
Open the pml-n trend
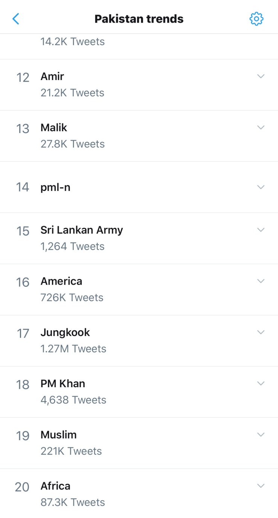point(55,187)
